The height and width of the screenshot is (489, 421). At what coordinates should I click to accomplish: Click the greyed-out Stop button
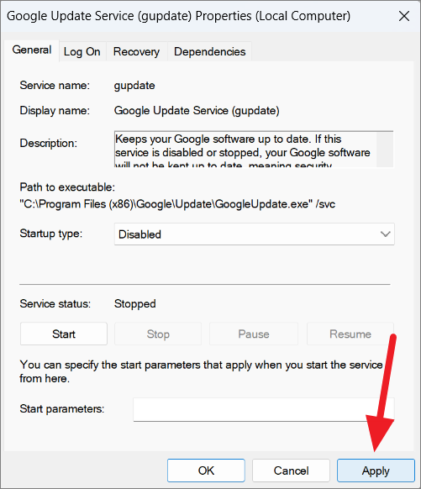coord(158,334)
